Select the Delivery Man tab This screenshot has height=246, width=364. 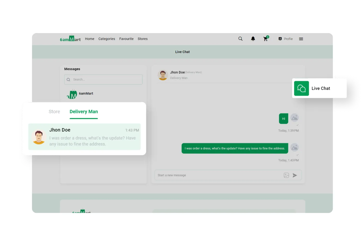(x=84, y=112)
